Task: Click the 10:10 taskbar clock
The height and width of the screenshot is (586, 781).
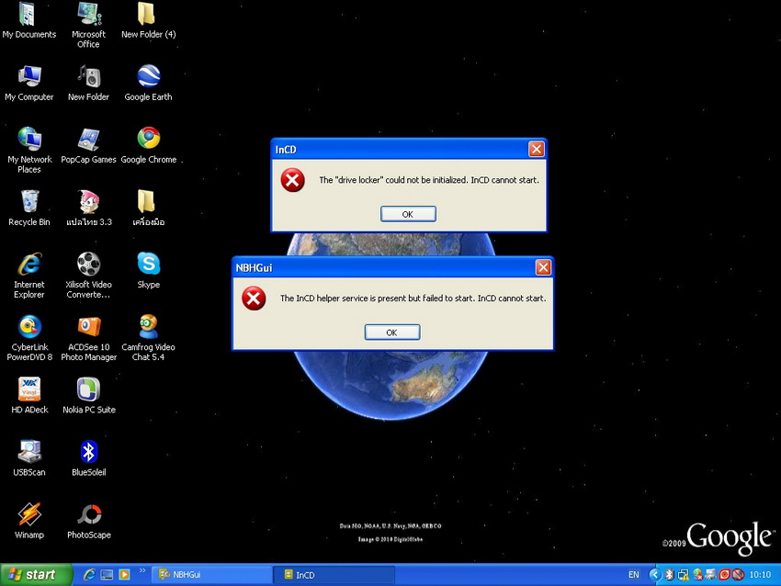Action: coord(760,575)
